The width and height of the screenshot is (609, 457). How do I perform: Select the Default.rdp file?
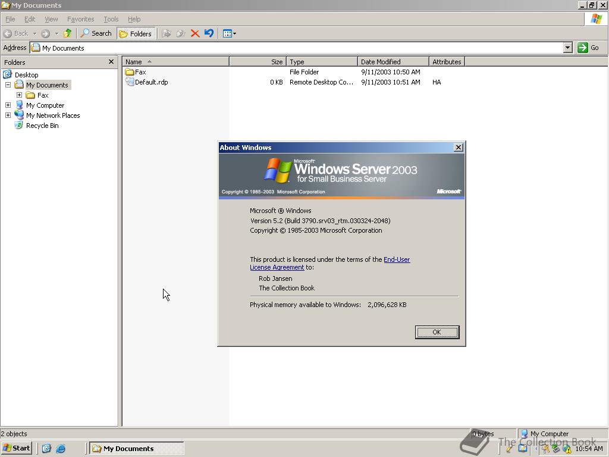tap(147, 82)
